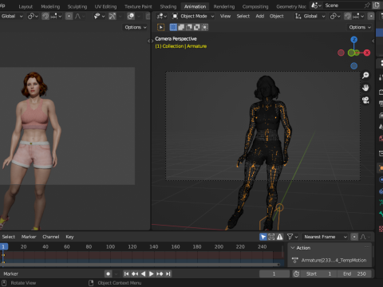Click the Z axis on the navigation gizmo
383x287 pixels.
(353, 40)
